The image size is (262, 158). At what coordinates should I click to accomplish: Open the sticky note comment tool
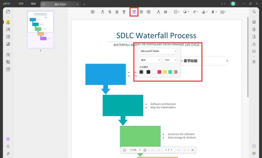point(93,12)
